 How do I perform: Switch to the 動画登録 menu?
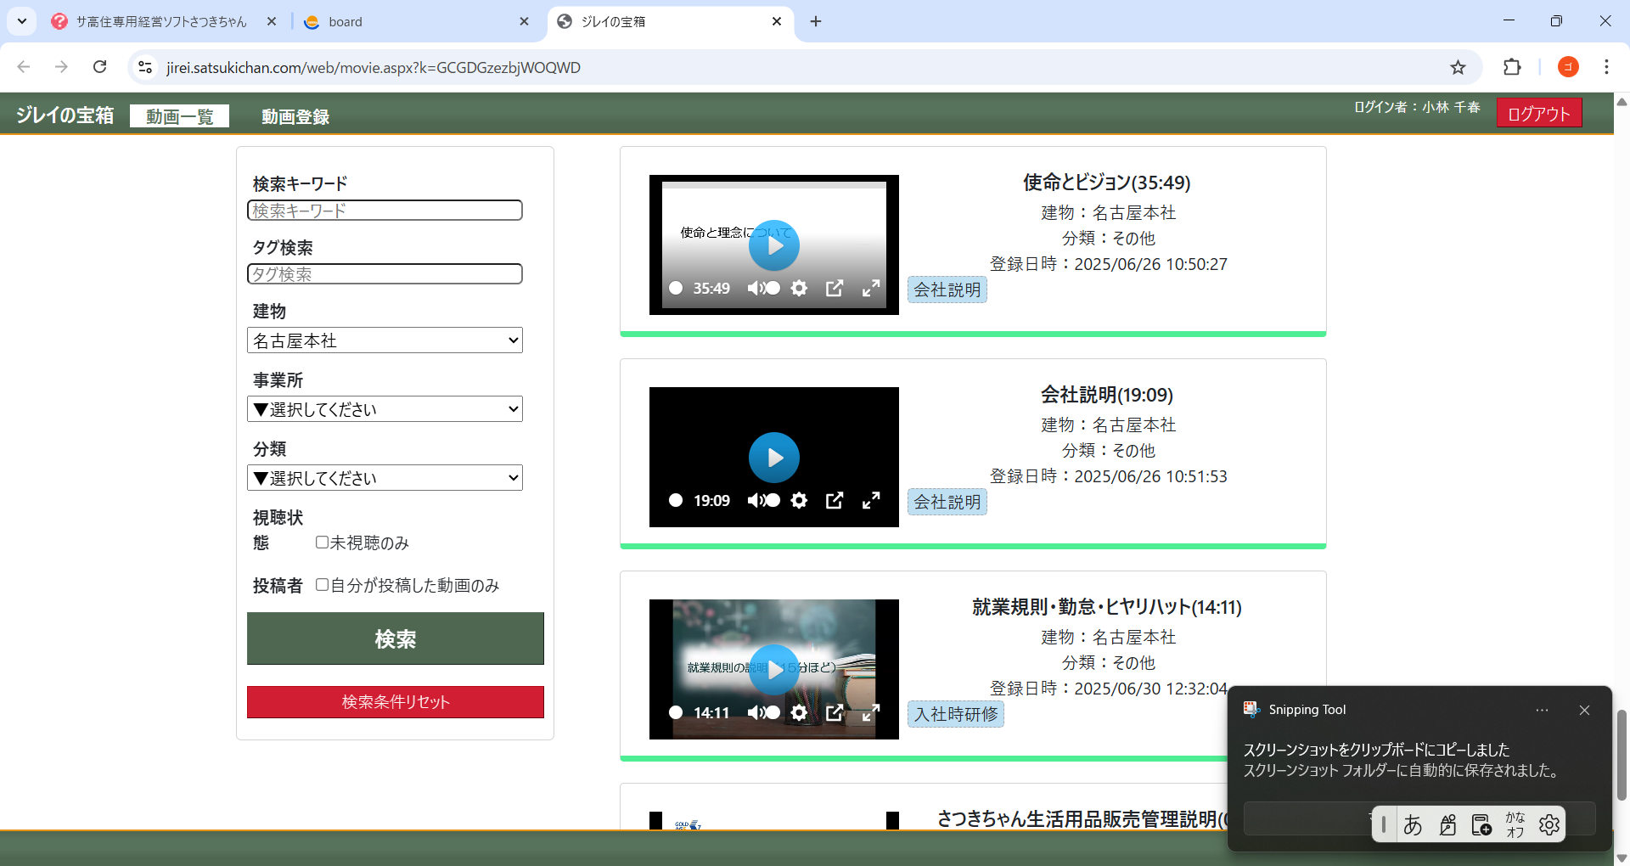pyautogui.click(x=295, y=116)
